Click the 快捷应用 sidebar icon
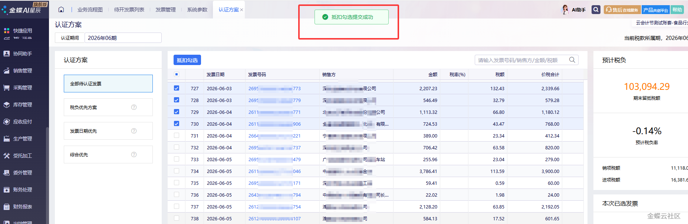The width and height of the screenshot is (688, 224). point(7,31)
